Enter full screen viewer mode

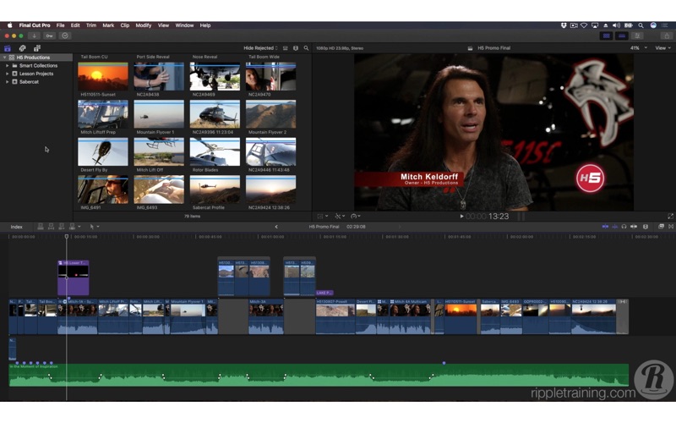670,217
